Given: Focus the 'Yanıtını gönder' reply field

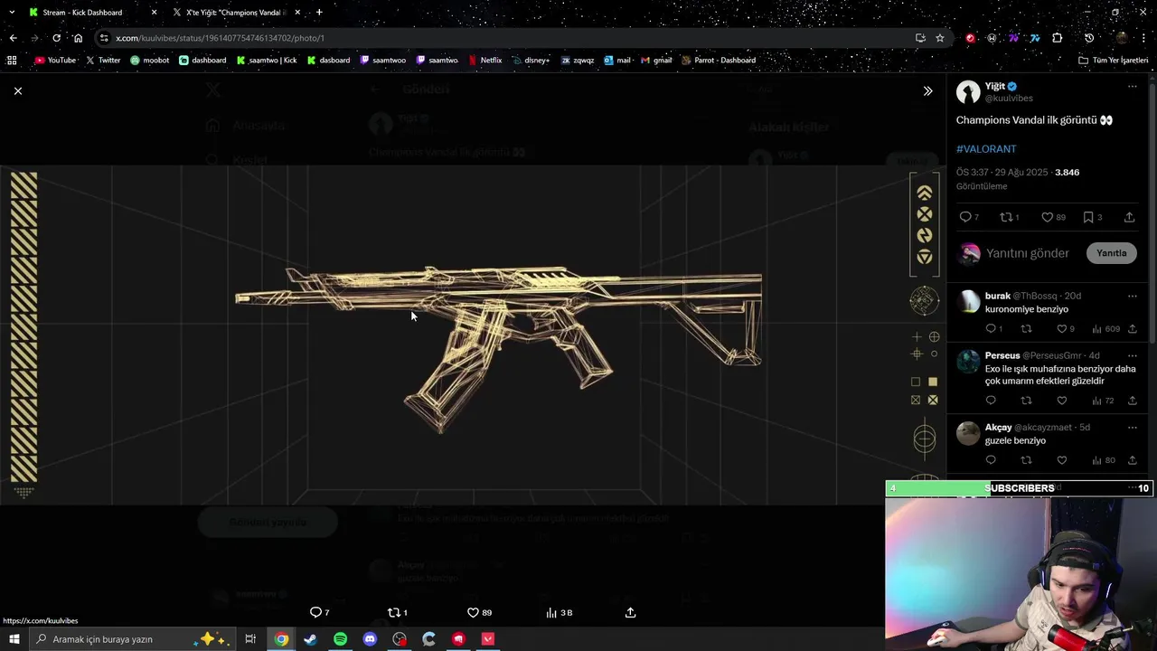Looking at the screenshot, I should tap(1028, 253).
